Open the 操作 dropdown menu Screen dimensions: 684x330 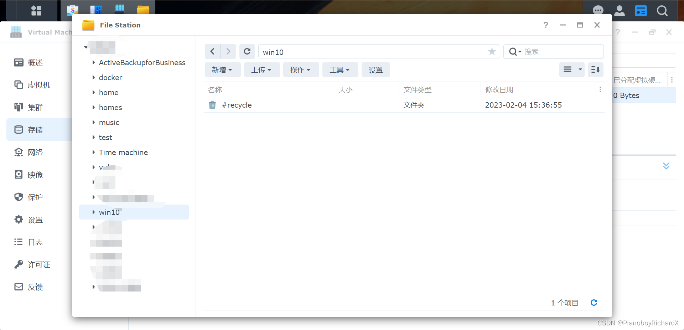tap(301, 70)
